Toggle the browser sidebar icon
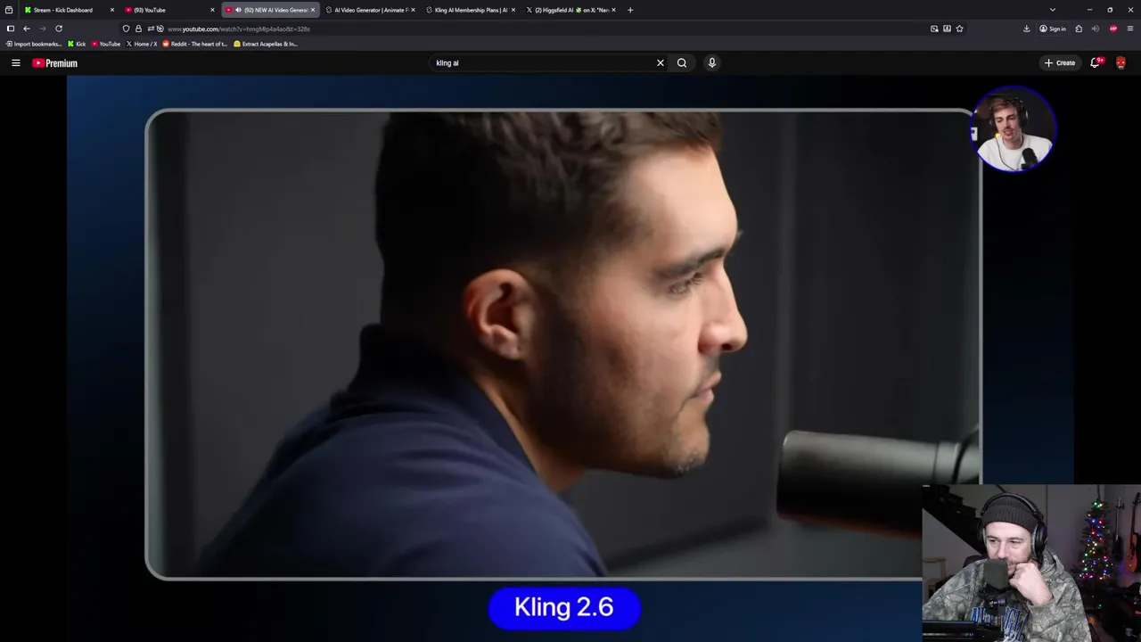The height and width of the screenshot is (642, 1141). click(11, 29)
